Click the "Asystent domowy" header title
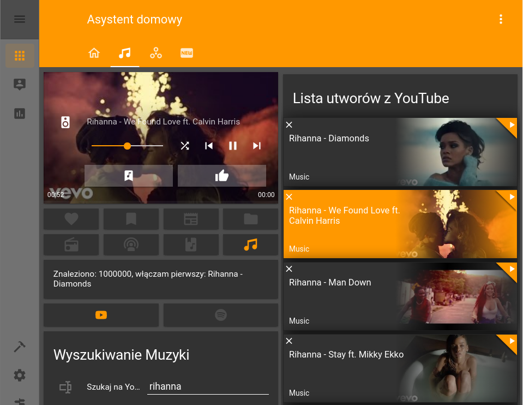The image size is (523, 405). click(134, 19)
